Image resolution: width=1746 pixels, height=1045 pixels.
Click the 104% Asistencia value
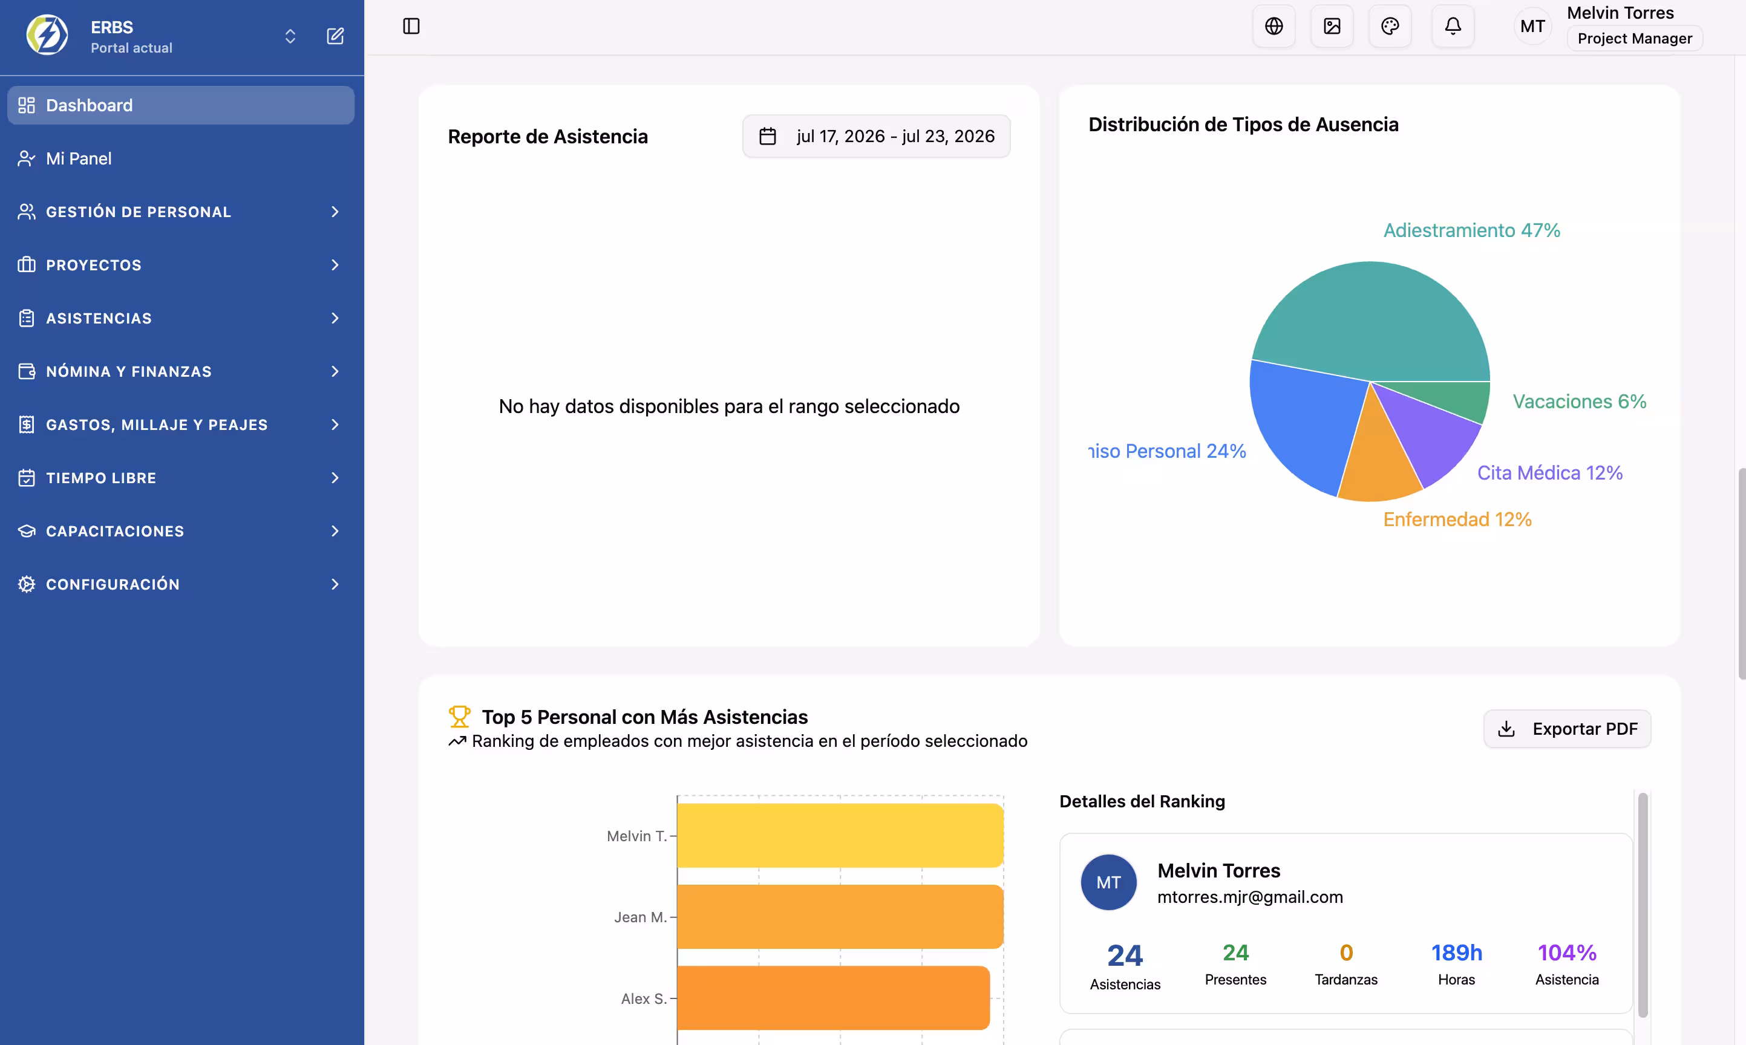coord(1566,952)
